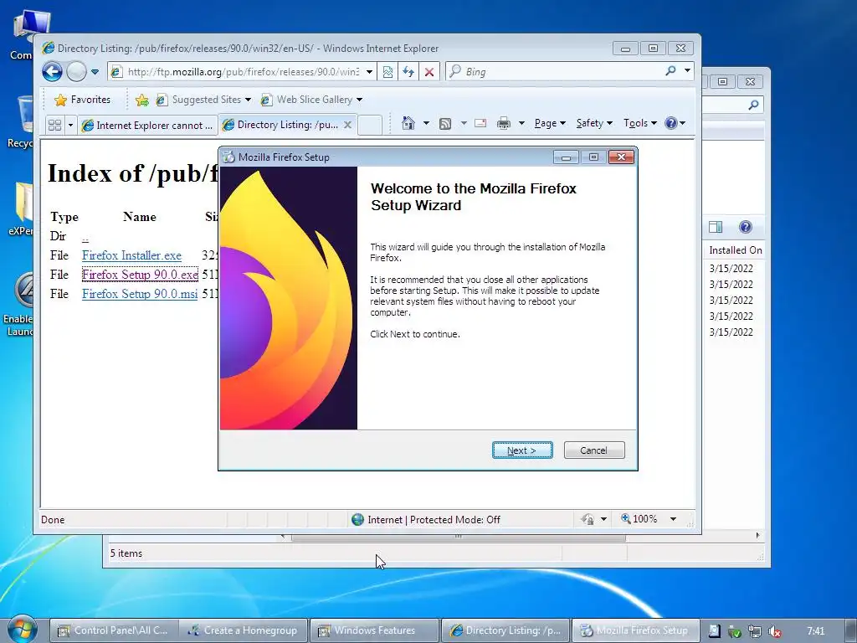857x643 pixels.
Task: Switch to 'Internet Explorer cannot...' tab
Action: pos(147,126)
